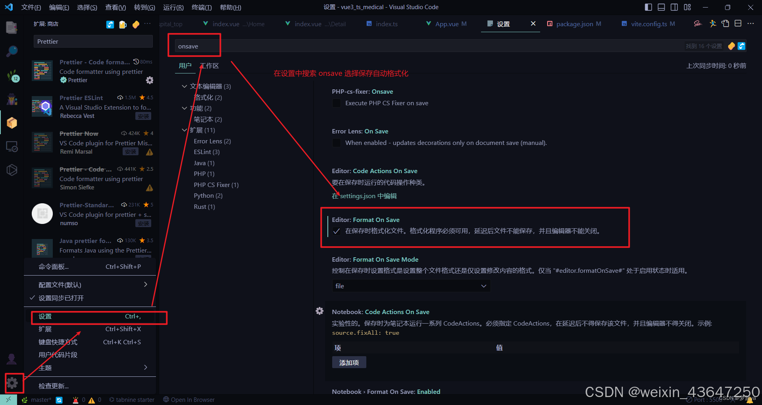Viewport: 762px width, 405px height.
Task: Click the beer mug refresh icon in extensions header
Action: tap(123, 25)
